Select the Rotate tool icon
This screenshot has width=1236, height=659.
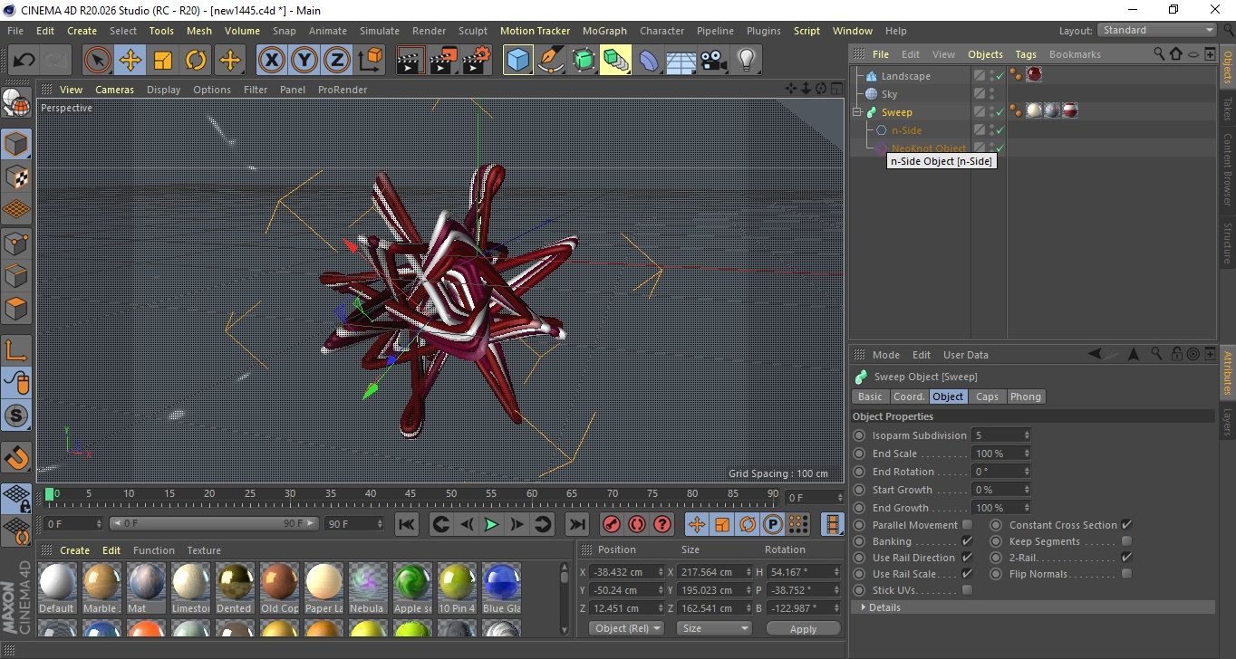pos(196,61)
